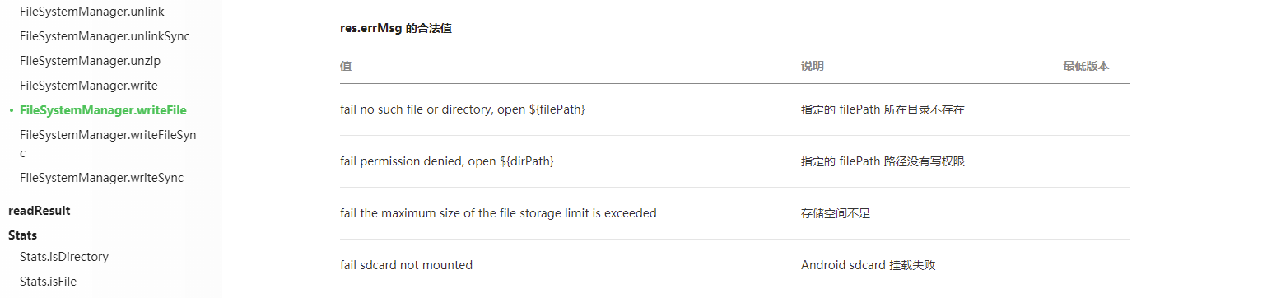The width and height of the screenshot is (1267, 298).
Task: Go to FileSystemManager.unzip page
Action: (90, 61)
